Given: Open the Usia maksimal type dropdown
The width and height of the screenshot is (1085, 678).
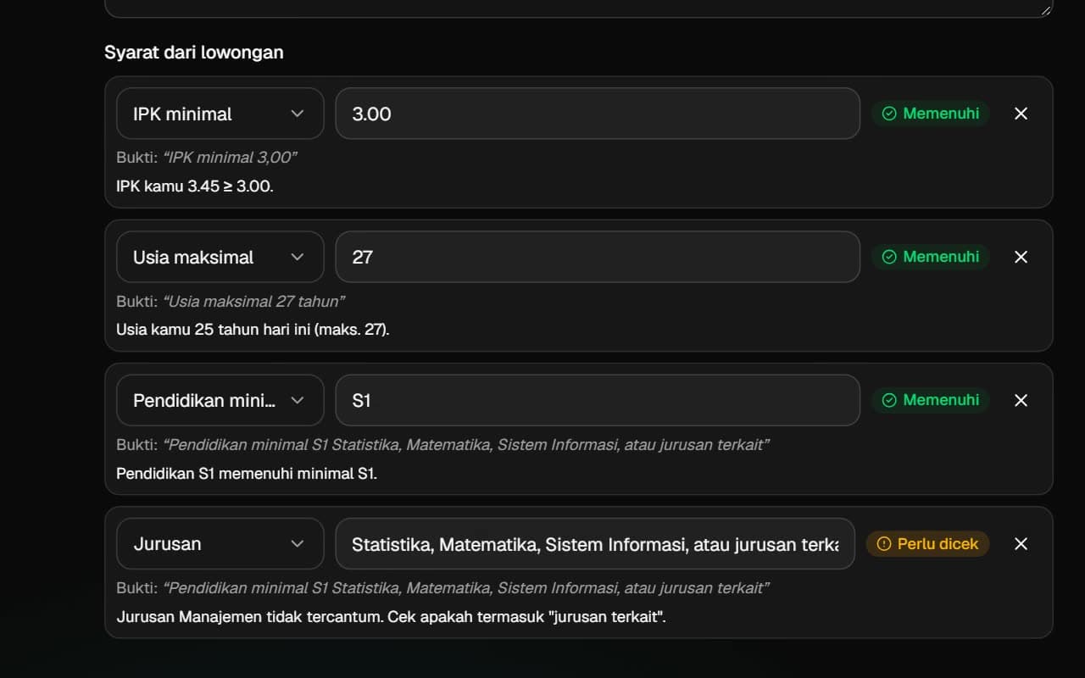Looking at the screenshot, I should (220, 257).
